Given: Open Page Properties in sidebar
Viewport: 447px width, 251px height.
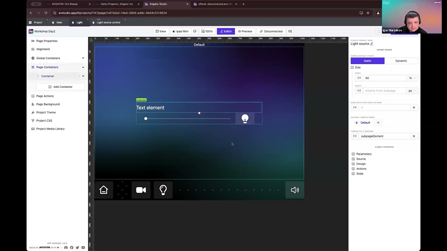Looking at the screenshot, I should click(x=47, y=41).
